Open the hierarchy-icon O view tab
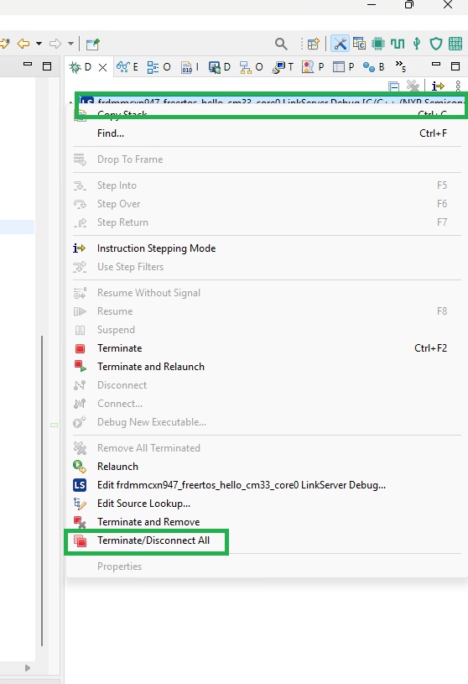The width and height of the screenshot is (468, 684). 252,67
